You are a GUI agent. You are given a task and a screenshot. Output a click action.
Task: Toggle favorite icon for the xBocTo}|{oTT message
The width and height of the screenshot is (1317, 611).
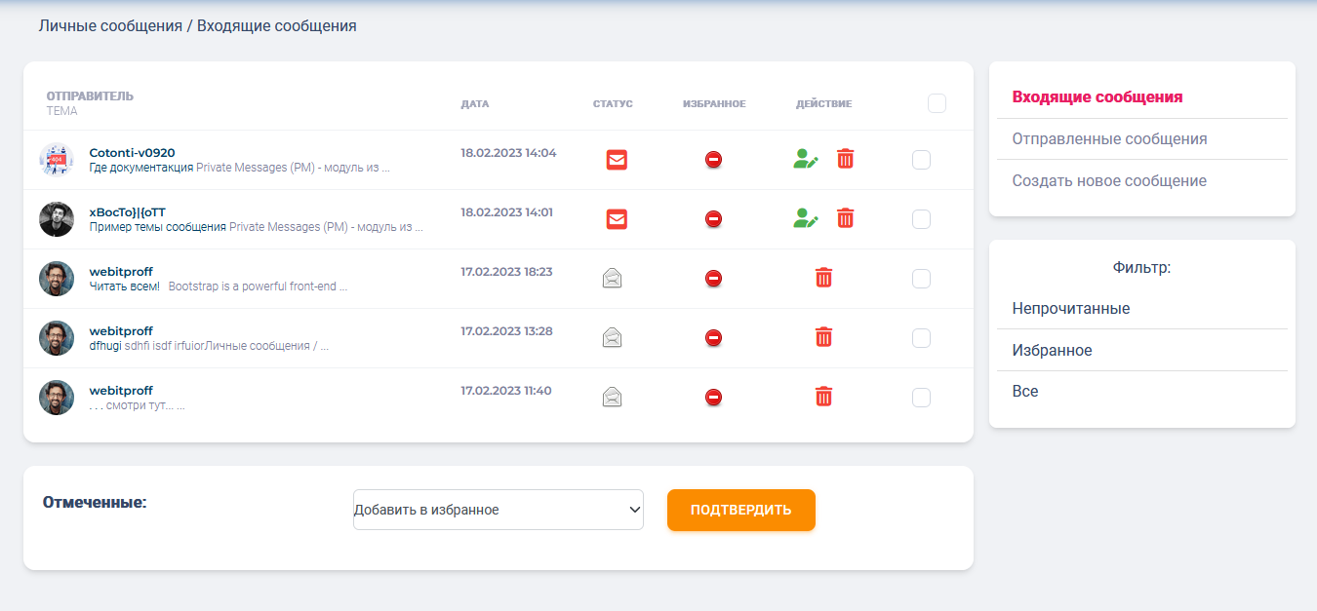click(713, 219)
